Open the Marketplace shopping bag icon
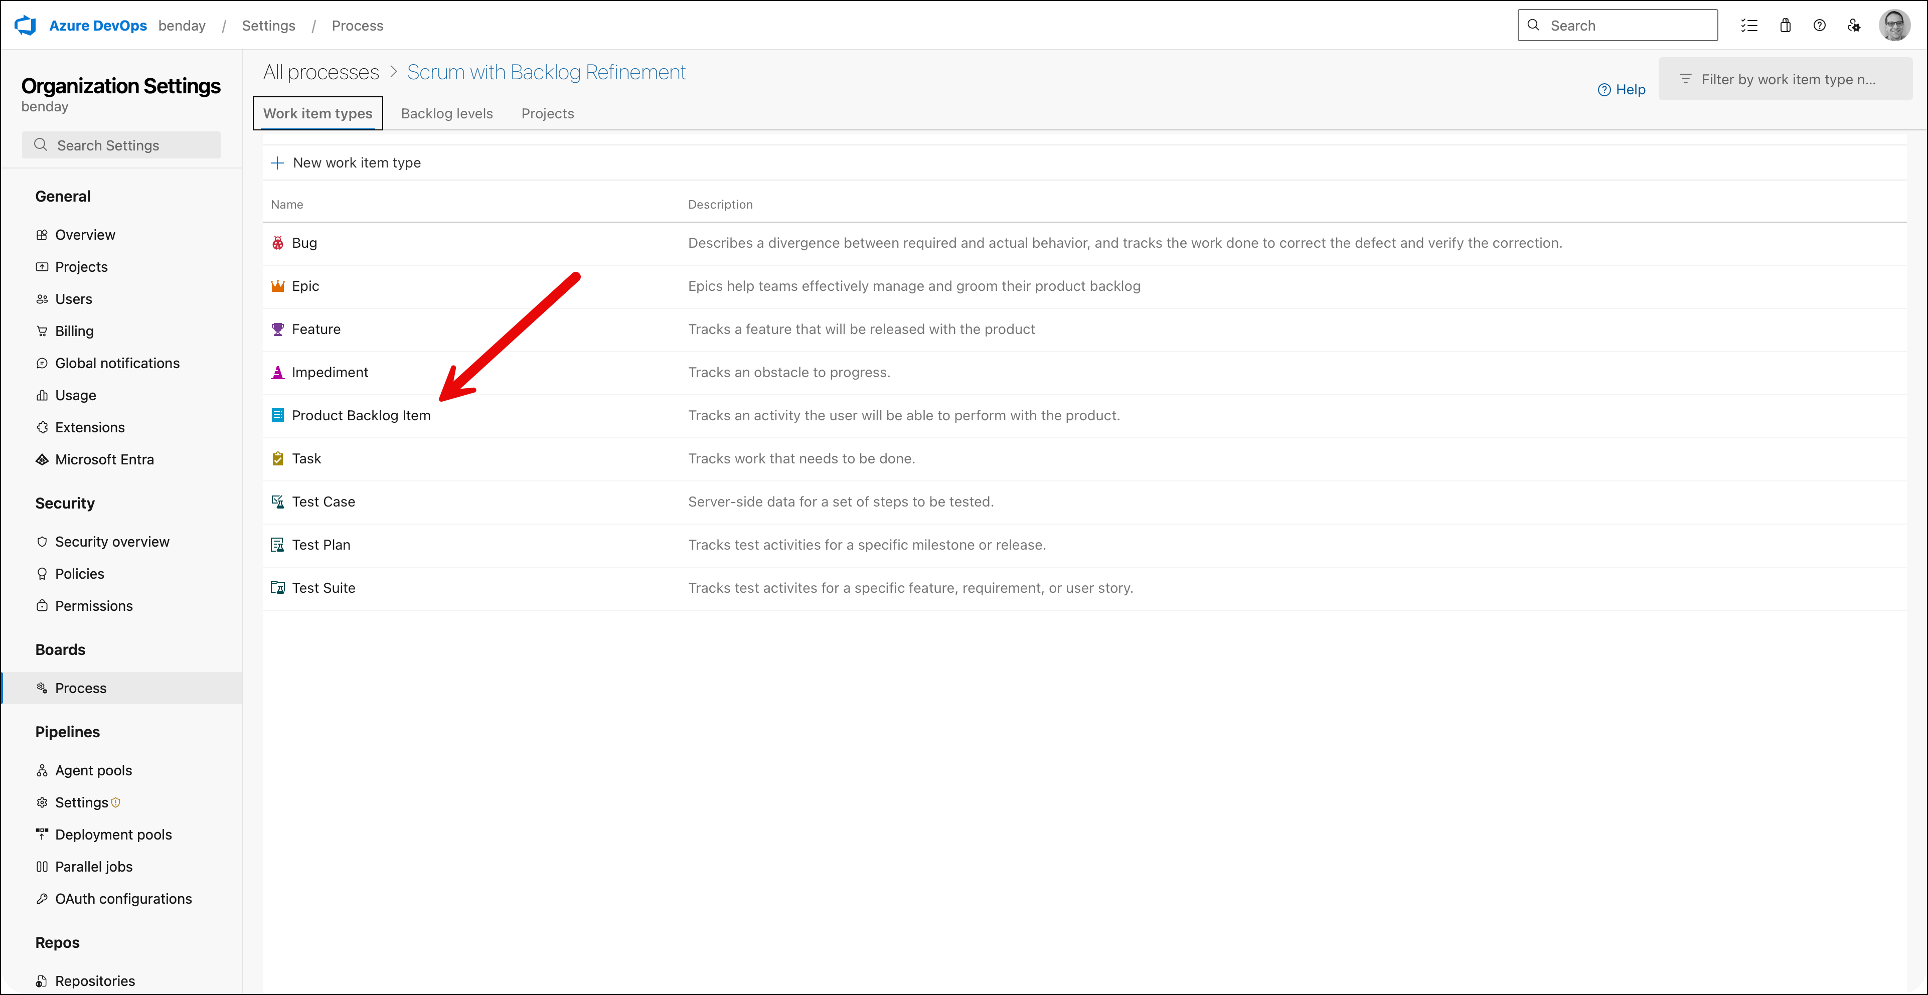 coord(1785,25)
